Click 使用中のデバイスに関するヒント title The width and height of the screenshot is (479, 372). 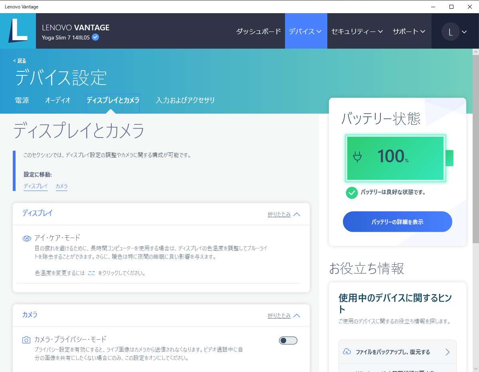point(395,303)
